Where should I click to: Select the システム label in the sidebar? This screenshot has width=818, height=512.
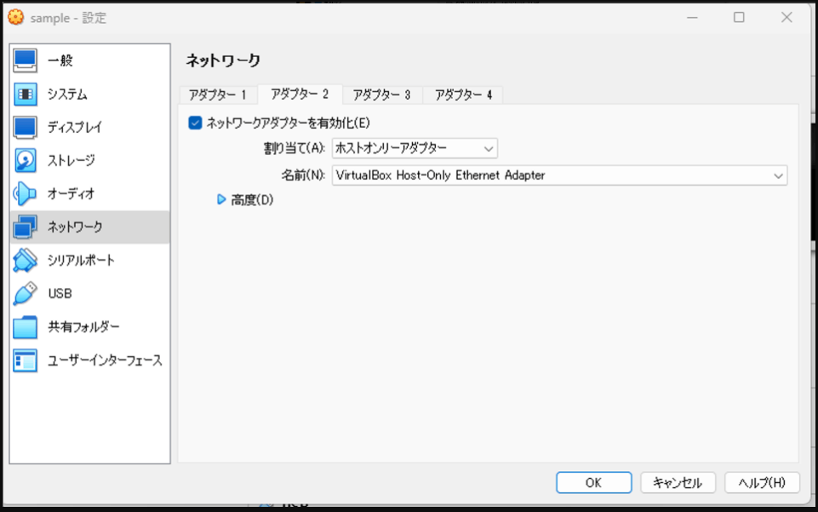[x=67, y=94]
